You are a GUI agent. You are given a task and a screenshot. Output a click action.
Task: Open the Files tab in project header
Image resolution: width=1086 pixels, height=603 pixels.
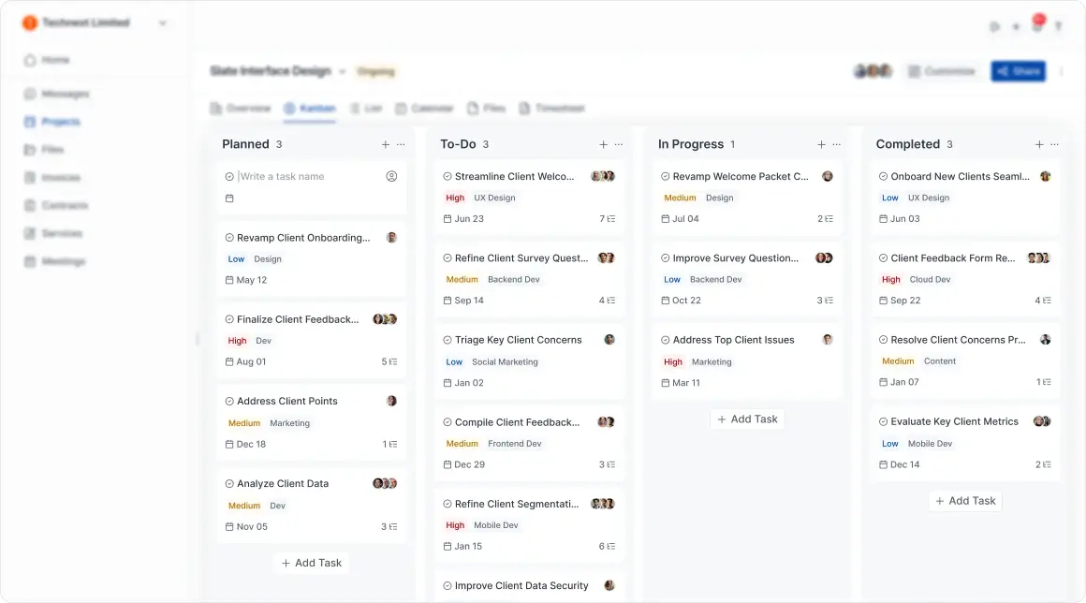point(486,109)
